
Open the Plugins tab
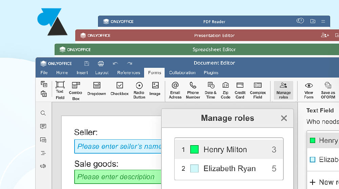pyautogui.click(x=211, y=73)
